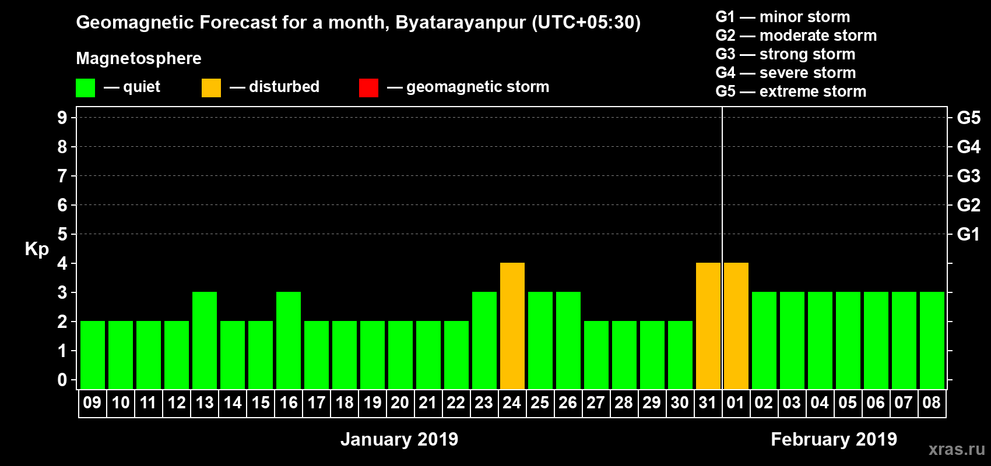Click the orange bar for January 24
The height and width of the screenshot is (466, 991).
(x=512, y=326)
